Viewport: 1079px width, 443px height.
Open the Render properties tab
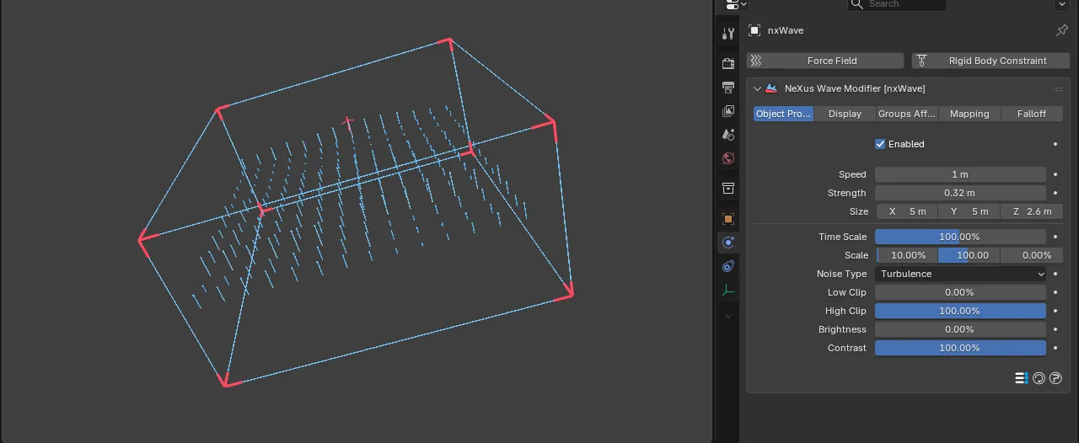[728, 63]
